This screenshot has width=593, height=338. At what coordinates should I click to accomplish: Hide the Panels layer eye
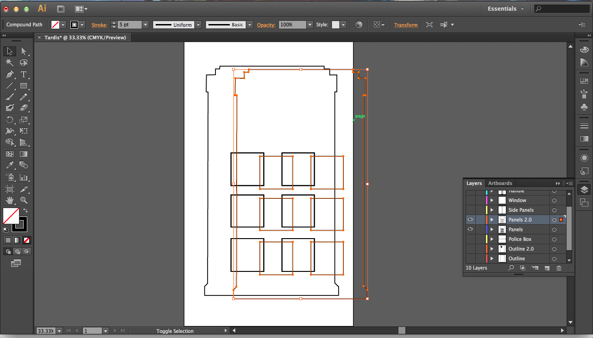[x=470, y=229]
